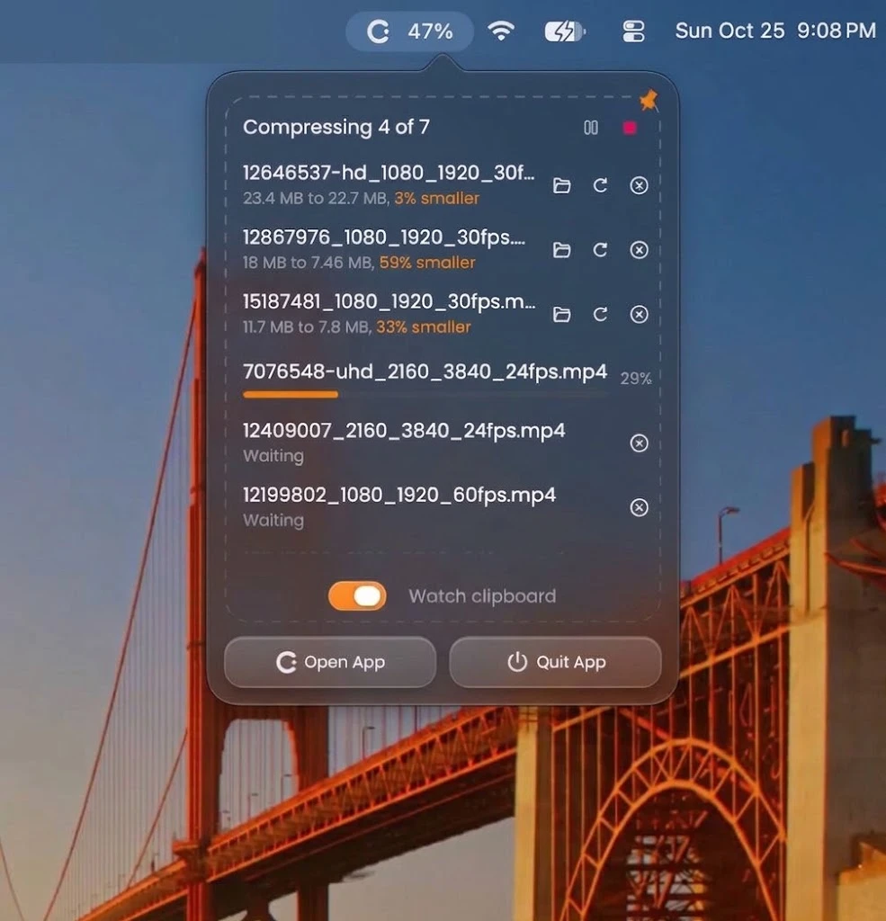Reveal 12646537-hd file in folder
This screenshot has height=921, width=886.
(x=561, y=185)
